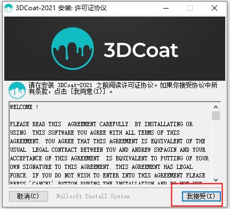Image resolution: width=230 pixels, height=209 pixels.
Task: Click the 3DCoat banner logo image
Action: (x=115, y=49)
